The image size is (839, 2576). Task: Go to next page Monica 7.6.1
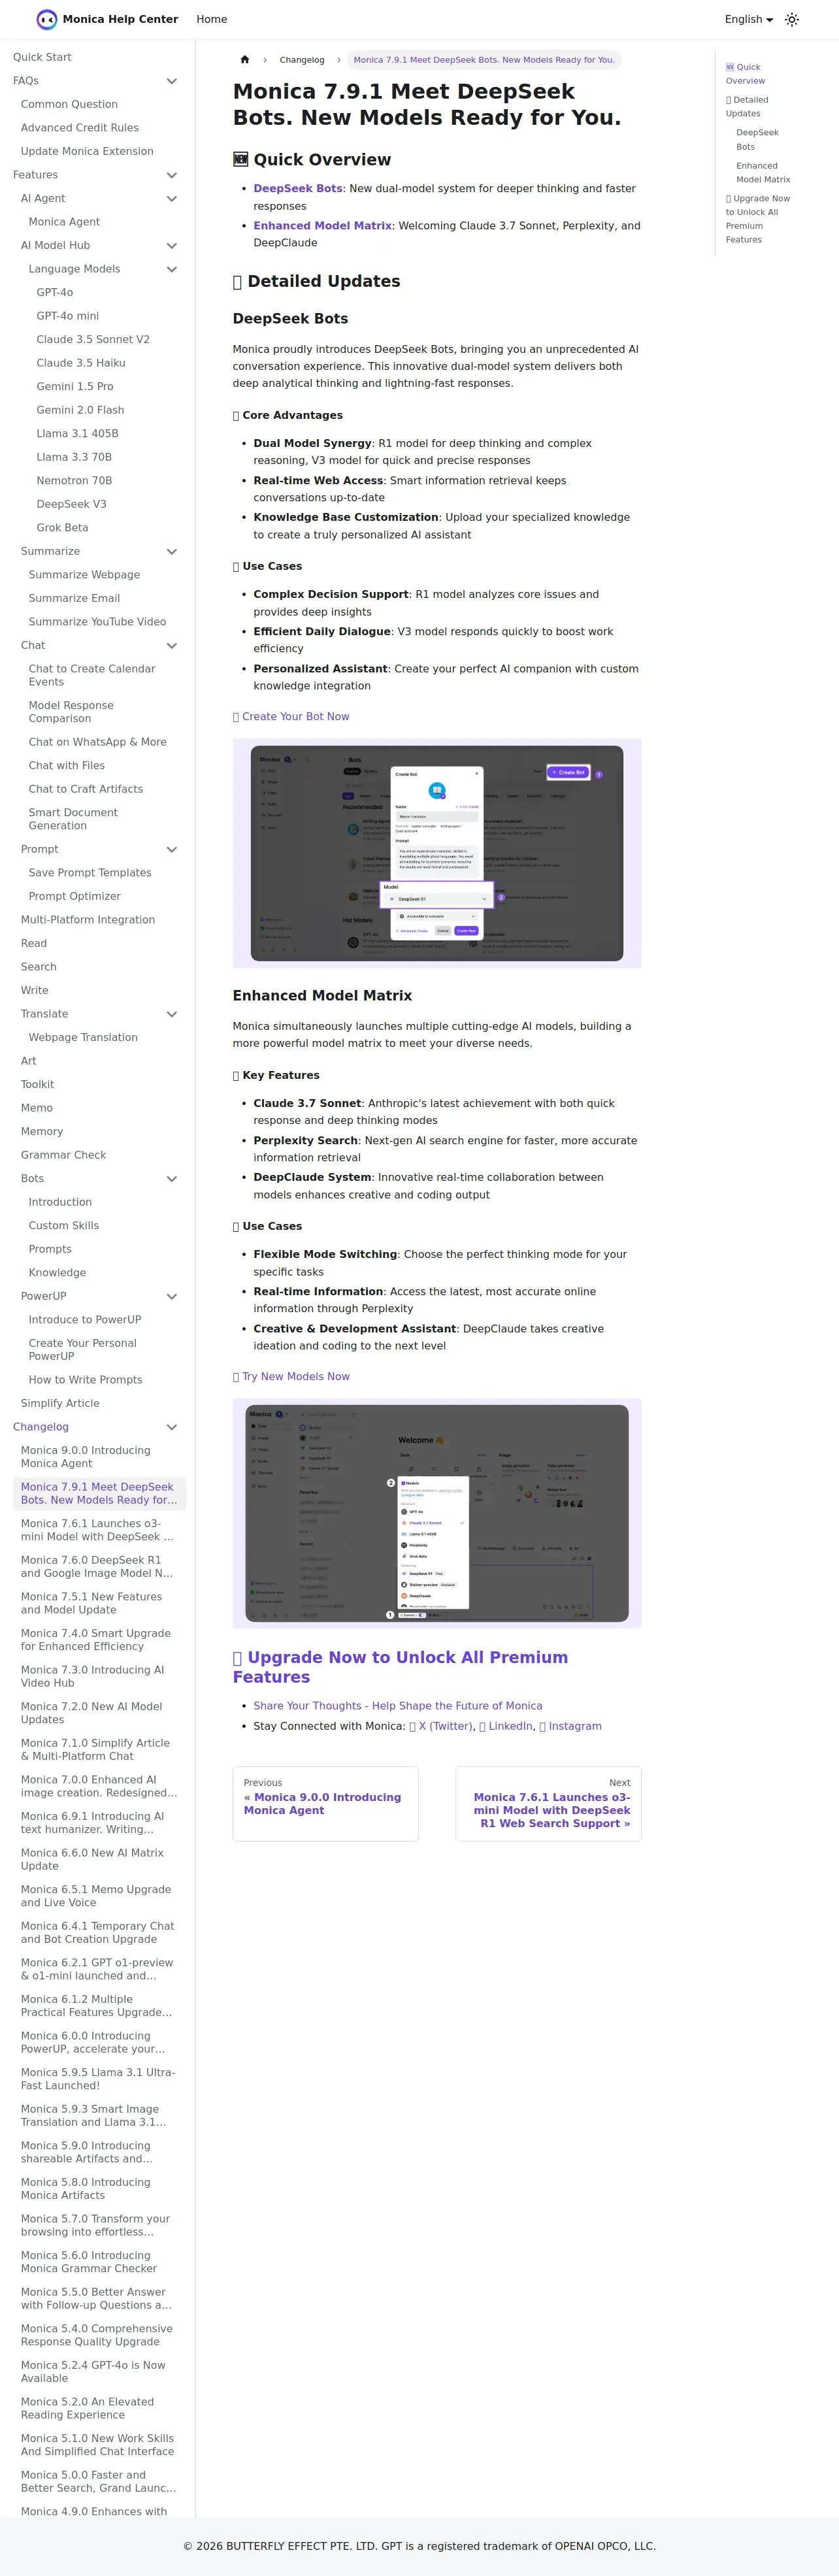pyautogui.click(x=548, y=1803)
